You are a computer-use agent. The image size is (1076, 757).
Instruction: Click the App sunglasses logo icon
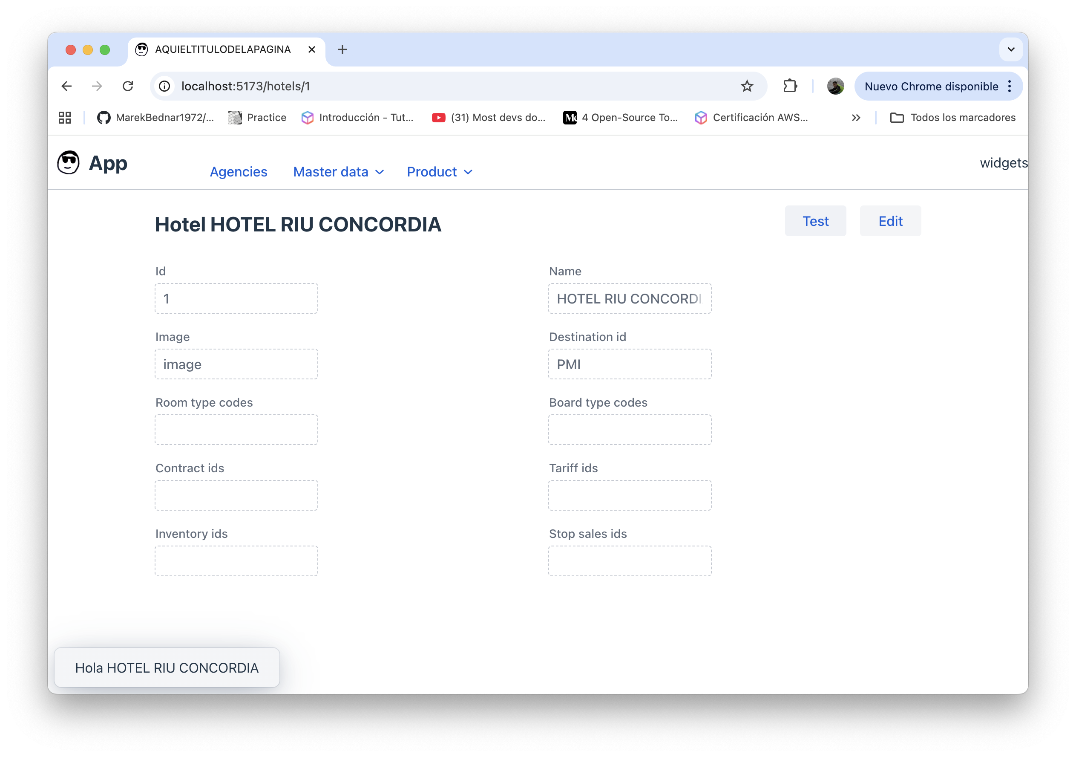coord(69,163)
